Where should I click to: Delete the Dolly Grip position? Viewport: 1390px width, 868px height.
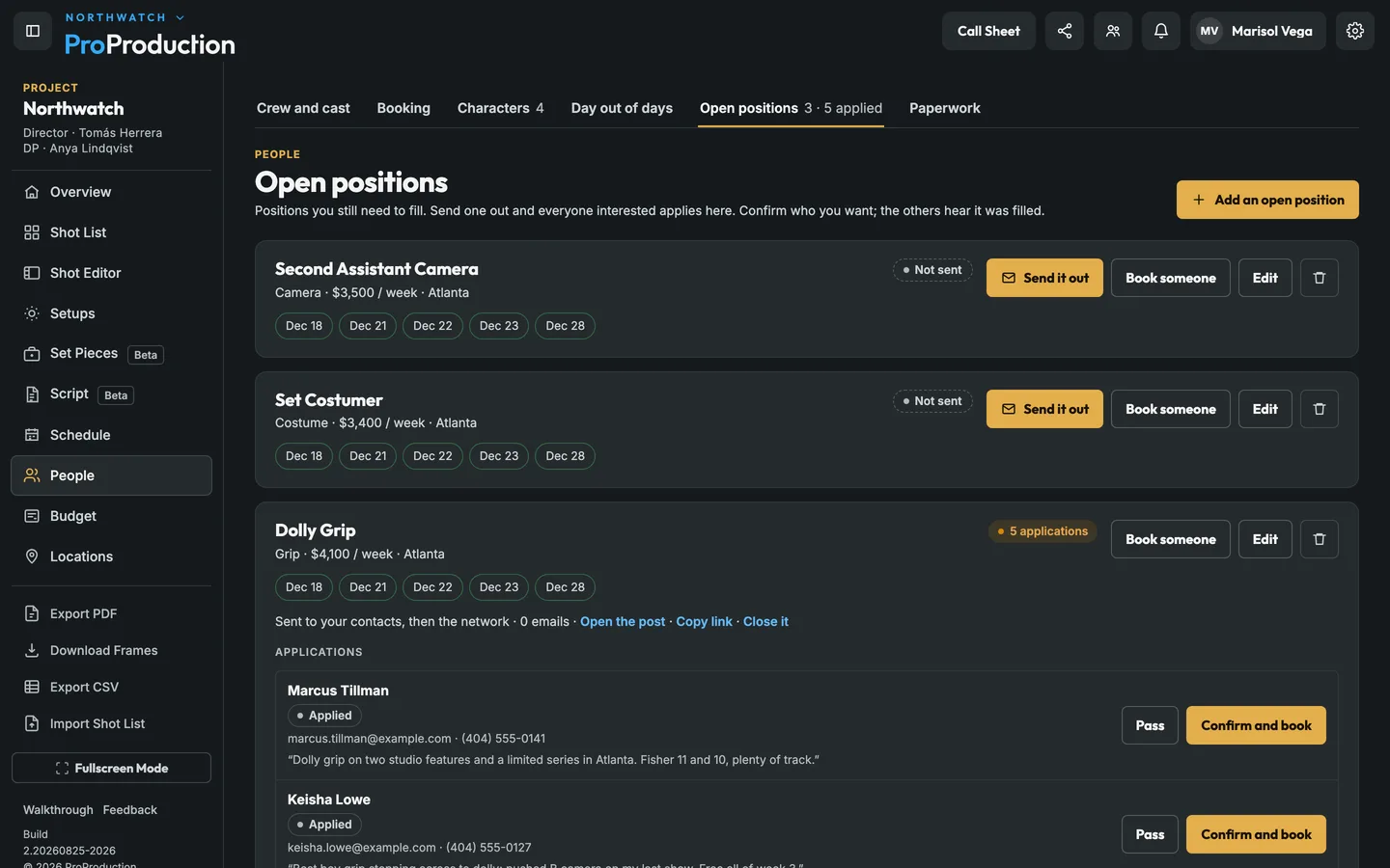(1320, 539)
